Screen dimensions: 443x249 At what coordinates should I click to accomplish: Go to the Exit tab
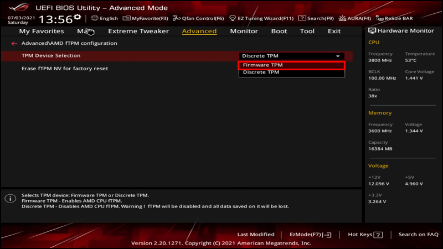[x=334, y=31]
